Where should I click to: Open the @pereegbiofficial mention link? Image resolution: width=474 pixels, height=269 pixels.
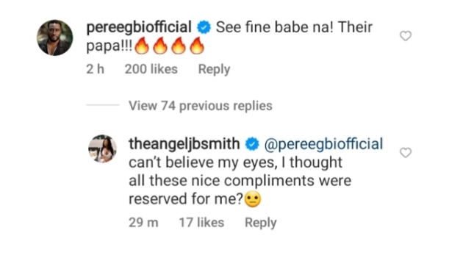coord(323,144)
